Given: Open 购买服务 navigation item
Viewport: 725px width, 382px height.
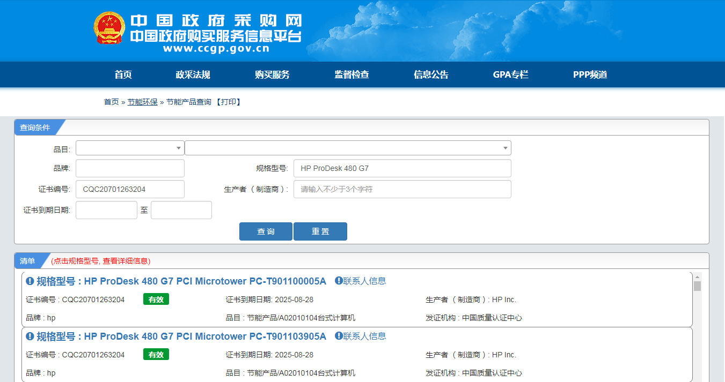Looking at the screenshot, I should coord(272,74).
